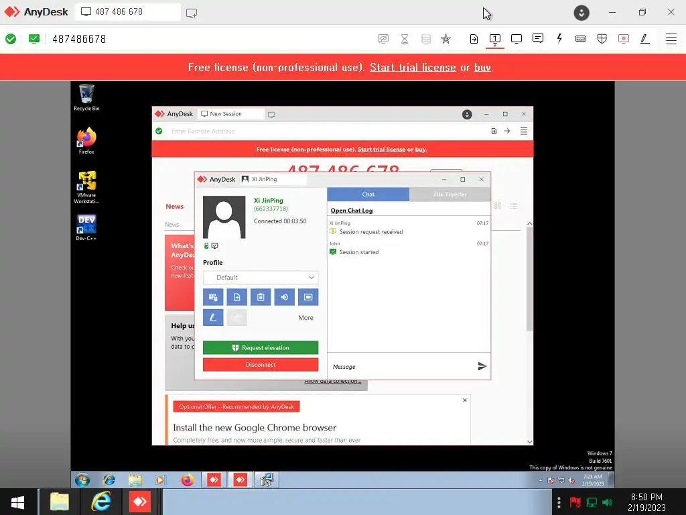686x515 pixels.
Task: Open the keyboard settings icon in toolbar
Action: coord(581,38)
